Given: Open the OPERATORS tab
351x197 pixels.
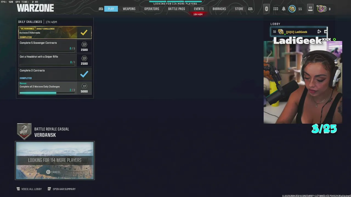Looking at the screenshot, I should tap(152, 9).
